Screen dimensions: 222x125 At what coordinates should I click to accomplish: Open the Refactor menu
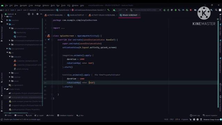[46, 6]
